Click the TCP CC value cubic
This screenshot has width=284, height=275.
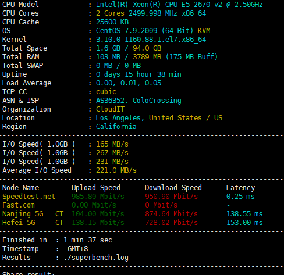106,92
